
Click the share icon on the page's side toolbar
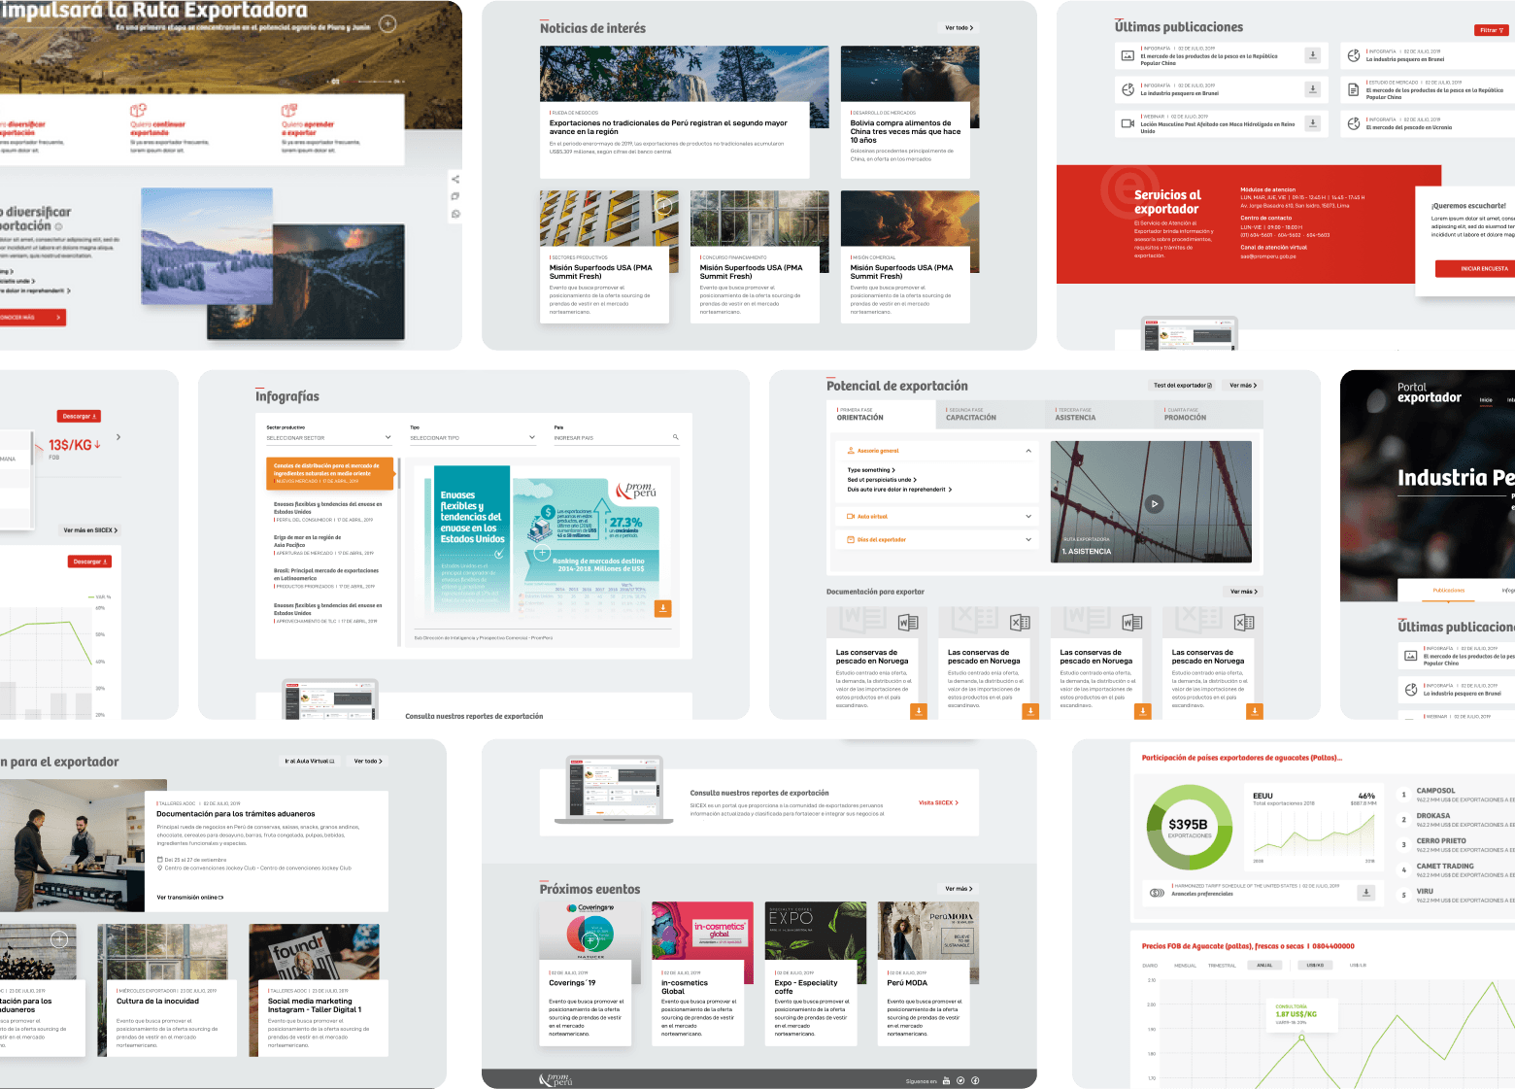455,179
